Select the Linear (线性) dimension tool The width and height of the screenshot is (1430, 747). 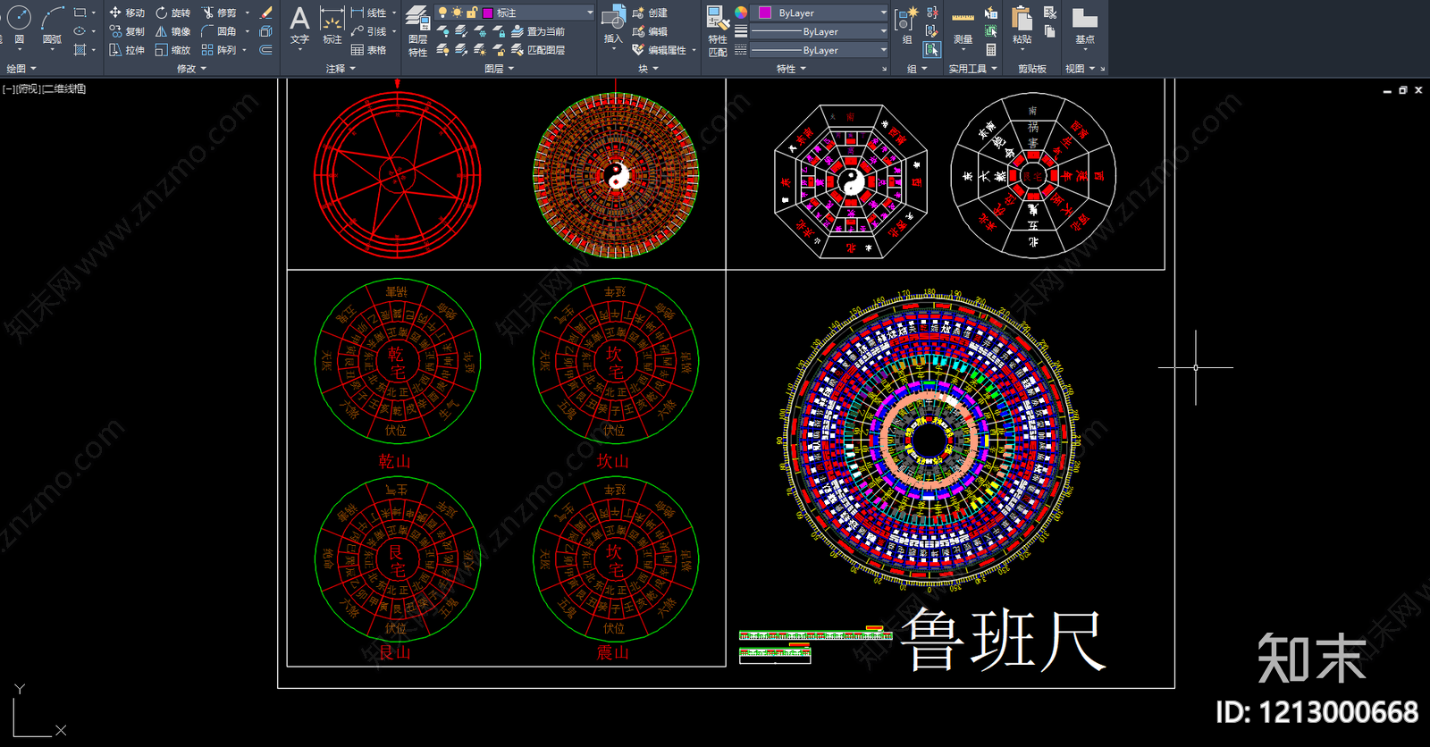point(368,13)
